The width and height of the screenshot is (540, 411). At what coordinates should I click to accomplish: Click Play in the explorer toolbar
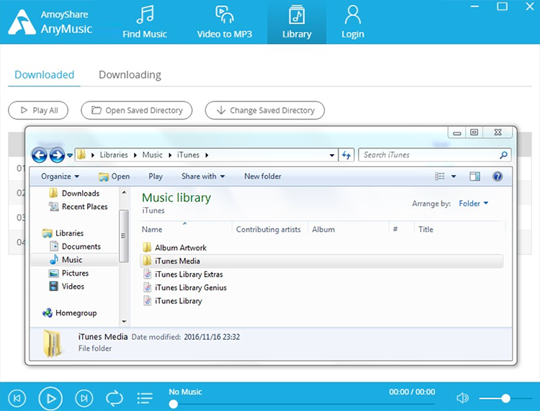pos(156,176)
